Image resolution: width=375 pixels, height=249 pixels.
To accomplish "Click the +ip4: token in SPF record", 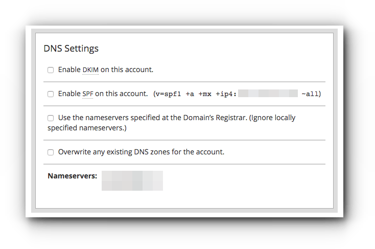I will pos(226,94).
